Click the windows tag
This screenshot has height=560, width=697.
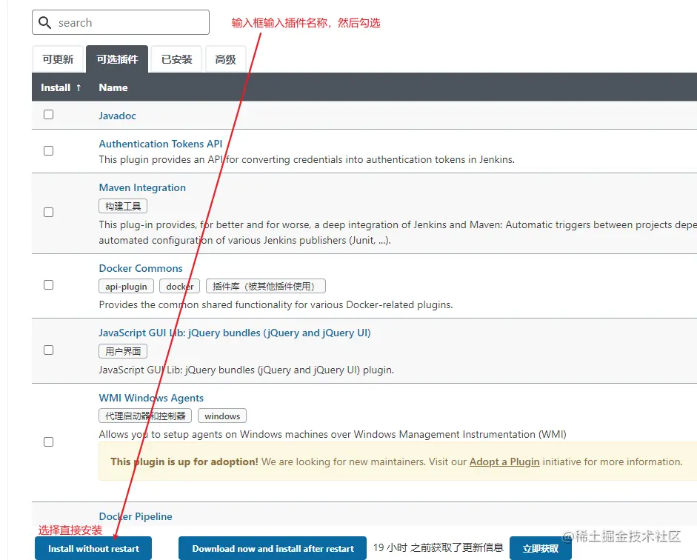[222, 416]
